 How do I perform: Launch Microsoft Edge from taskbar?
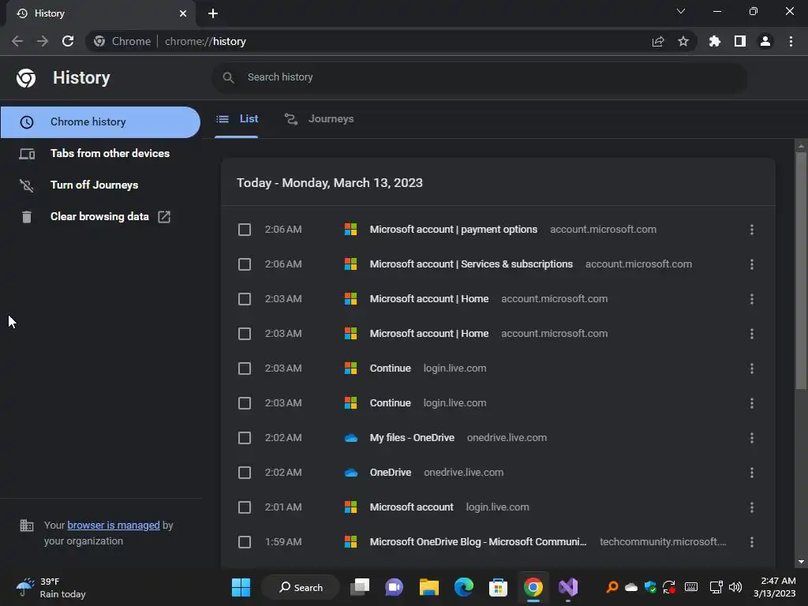464,587
